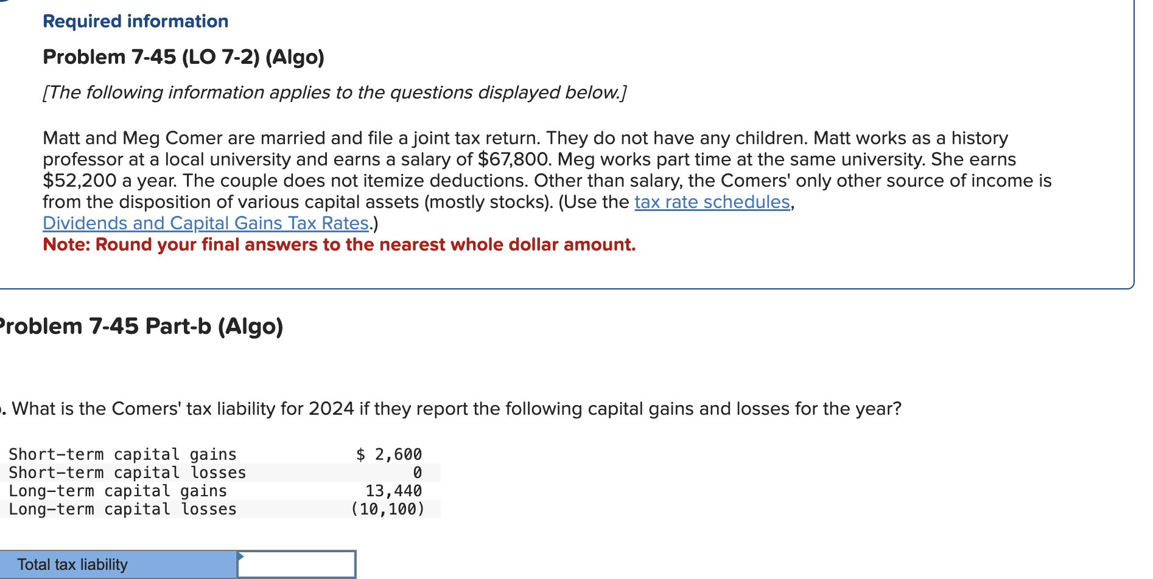This screenshot has width=1153, height=579.
Task: Click the $2,600 value in the table
Action: pyautogui.click(x=388, y=454)
